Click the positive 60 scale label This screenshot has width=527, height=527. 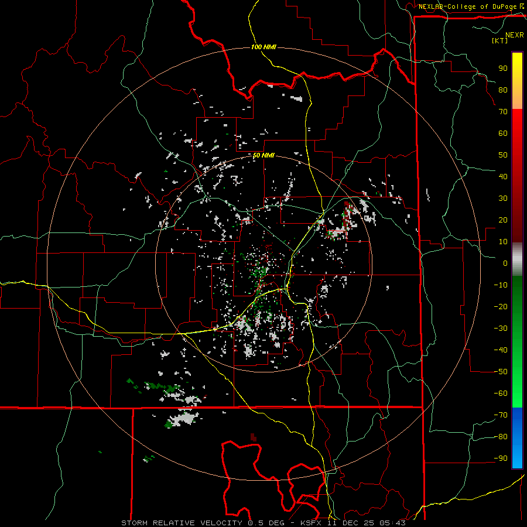(503, 133)
